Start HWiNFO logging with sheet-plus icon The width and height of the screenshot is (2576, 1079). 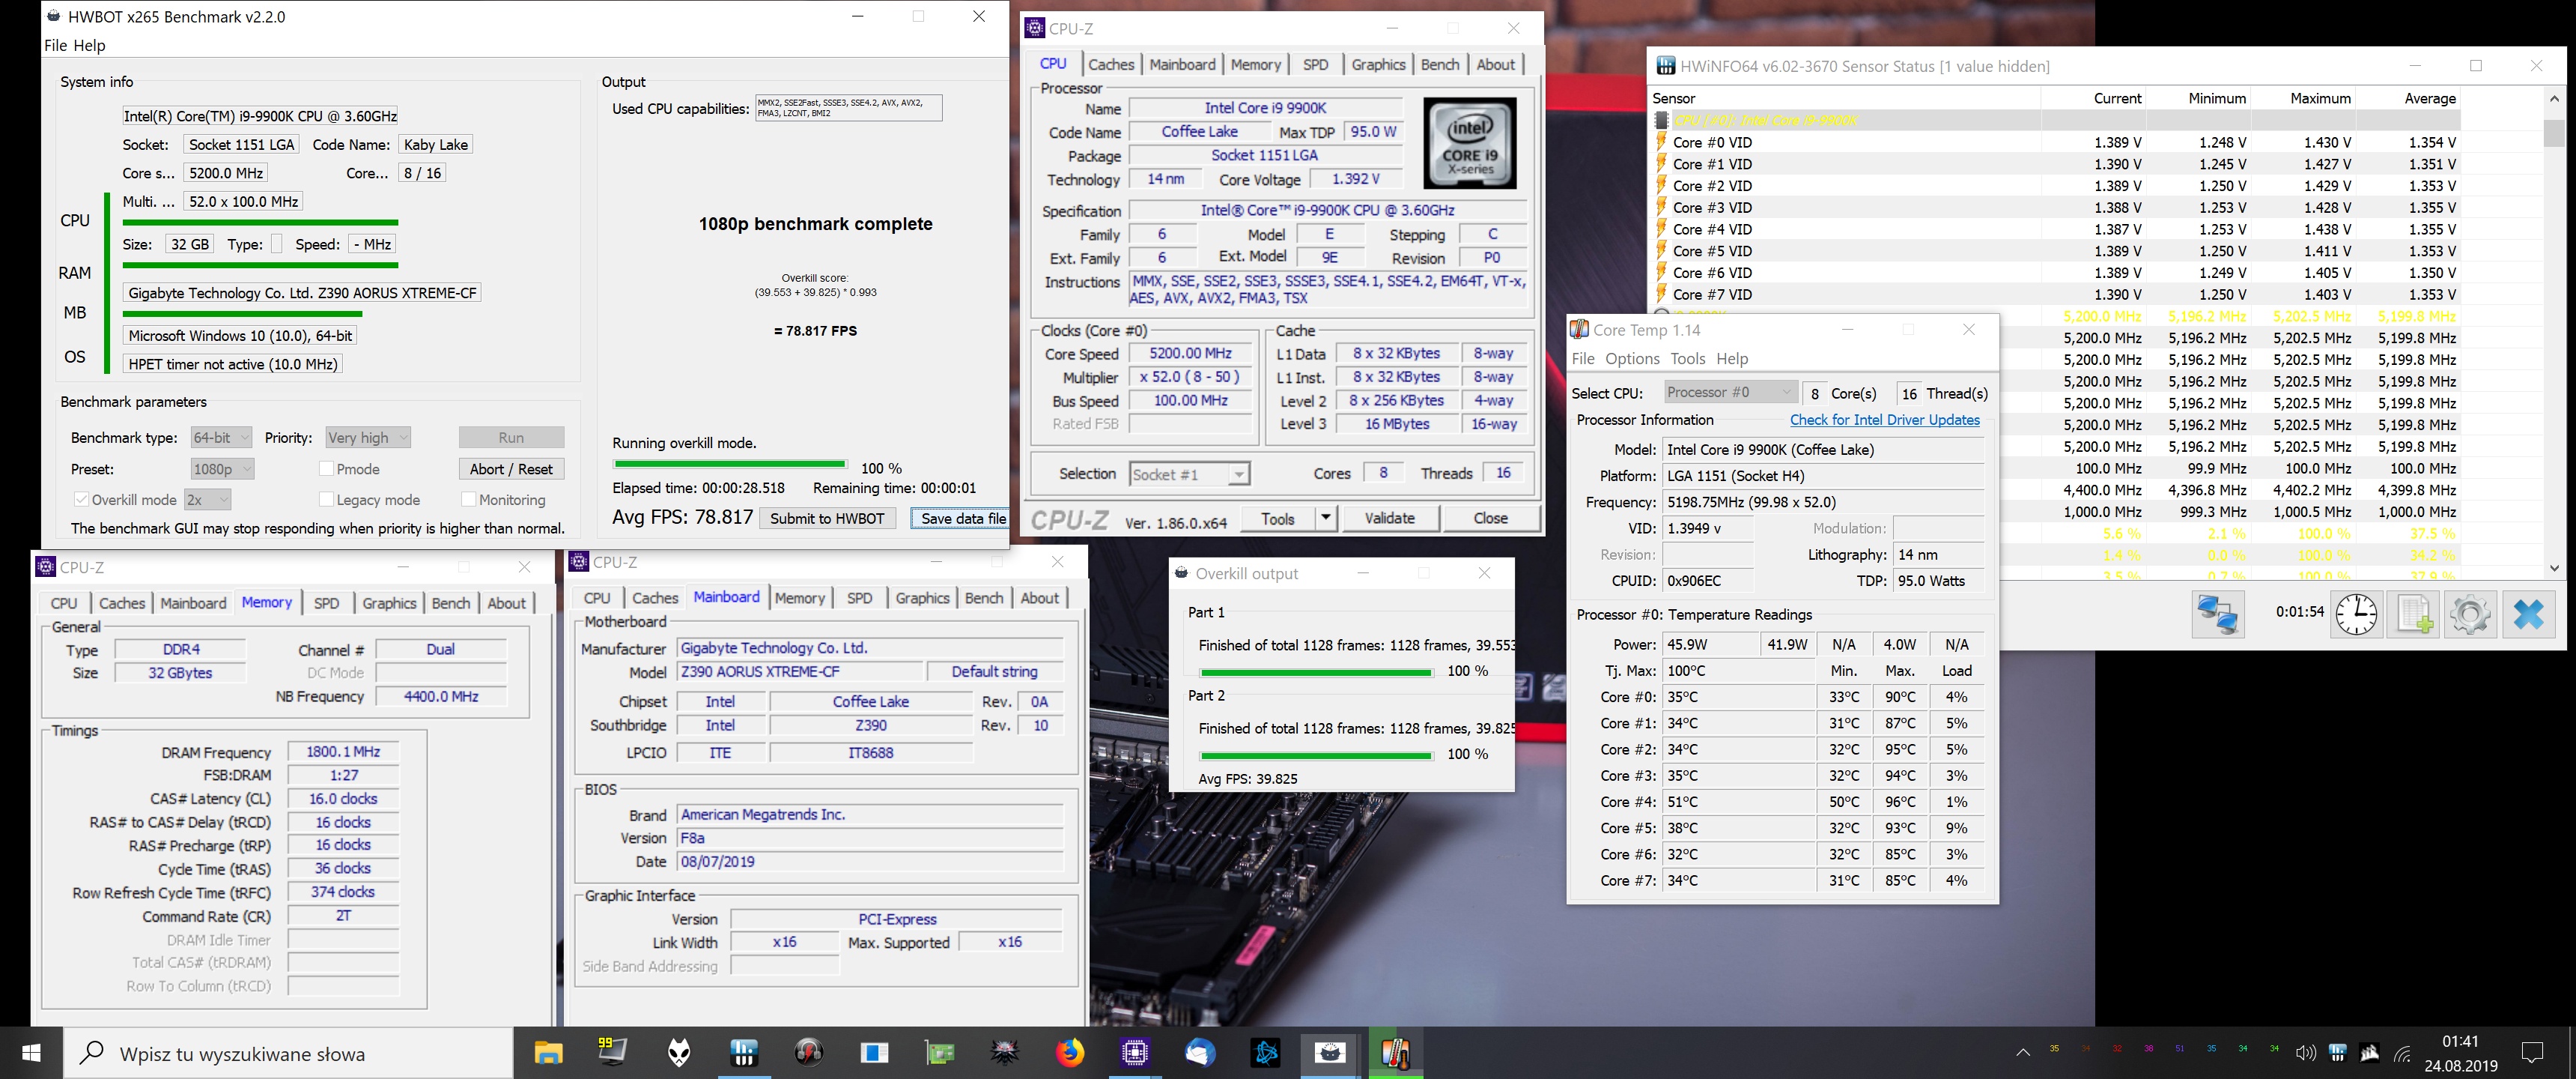(x=2413, y=613)
